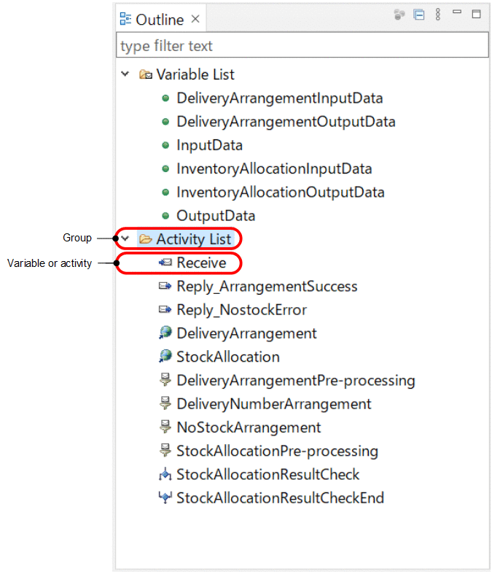Click the DeliveryArrangement globe icon

click(165, 333)
